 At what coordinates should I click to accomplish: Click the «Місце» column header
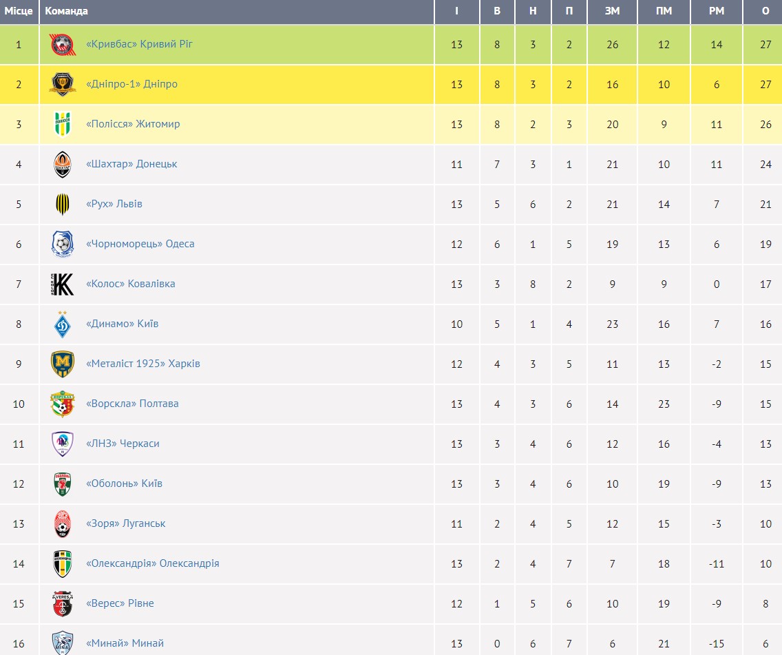pyautogui.click(x=19, y=11)
